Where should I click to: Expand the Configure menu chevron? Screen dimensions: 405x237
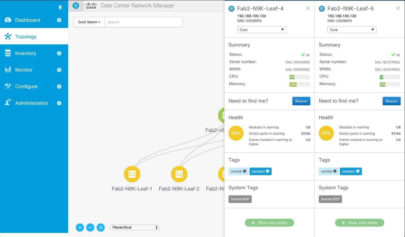(59, 86)
